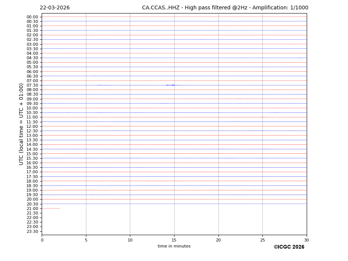Click the x-axis tick label 15
This screenshot has width=348, height=261.
[x=174, y=240]
